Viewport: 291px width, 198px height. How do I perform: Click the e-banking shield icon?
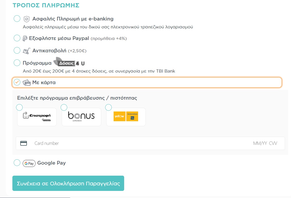tap(27, 19)
